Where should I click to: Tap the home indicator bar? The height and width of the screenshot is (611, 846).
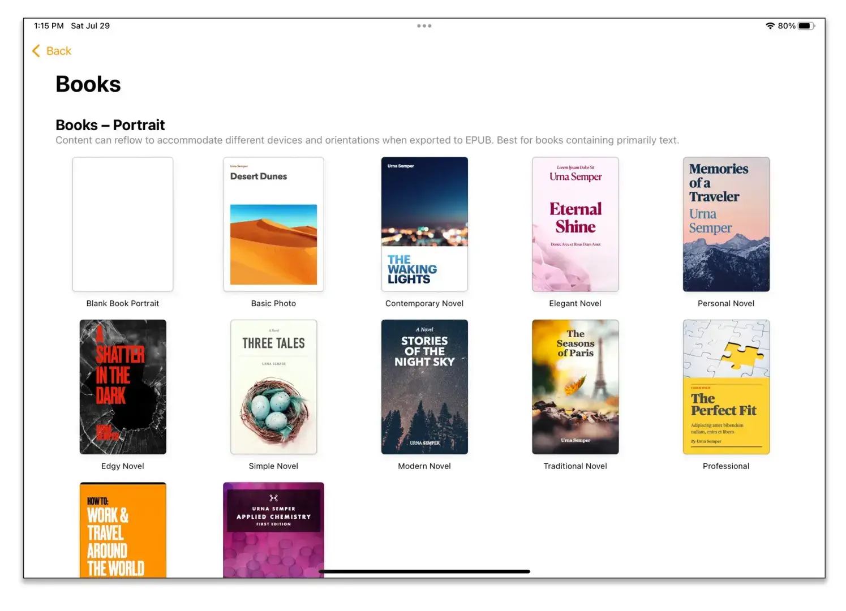click(x=424, y=571)
